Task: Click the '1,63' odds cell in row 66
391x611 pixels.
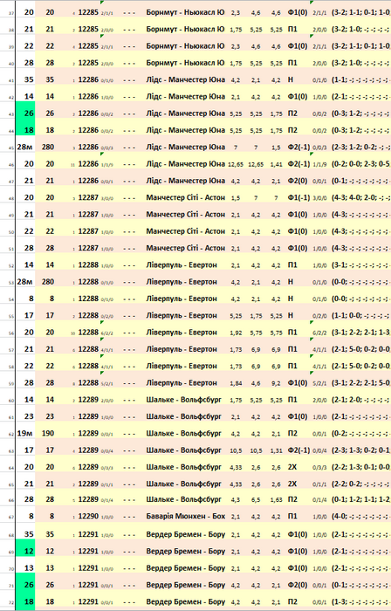Action: coord(276,499)
